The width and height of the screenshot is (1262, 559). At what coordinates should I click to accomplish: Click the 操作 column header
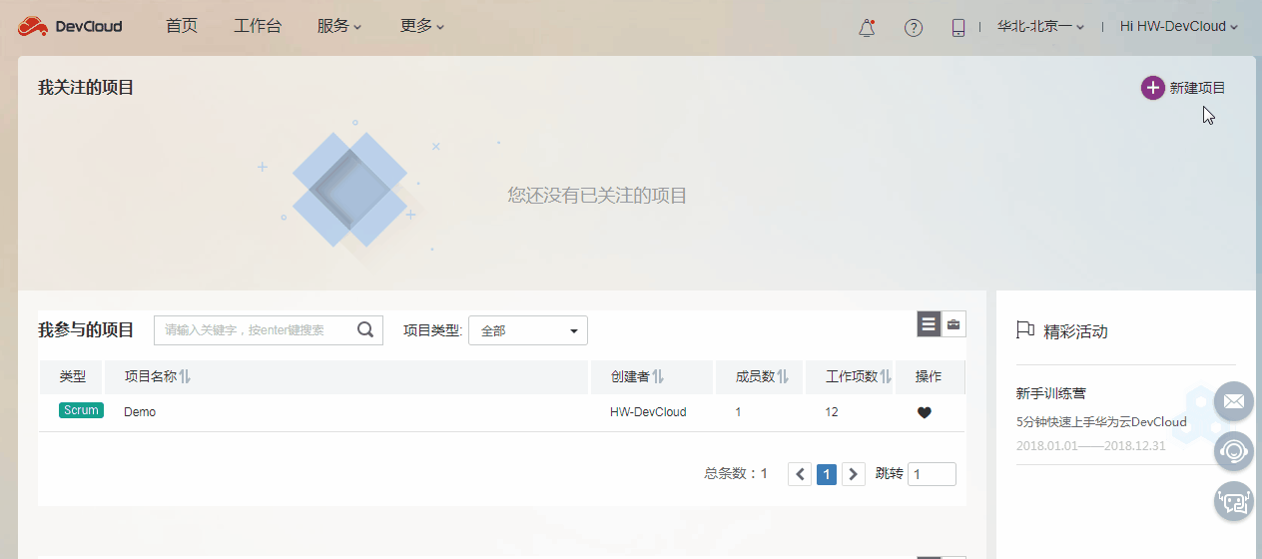[929, 376]
